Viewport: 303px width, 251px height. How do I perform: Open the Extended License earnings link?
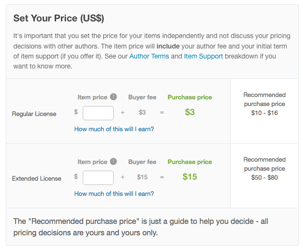114,193
